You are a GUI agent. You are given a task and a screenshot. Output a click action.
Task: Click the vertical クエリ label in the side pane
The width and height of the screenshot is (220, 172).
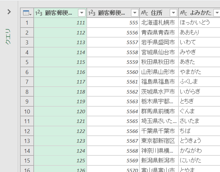9,37
